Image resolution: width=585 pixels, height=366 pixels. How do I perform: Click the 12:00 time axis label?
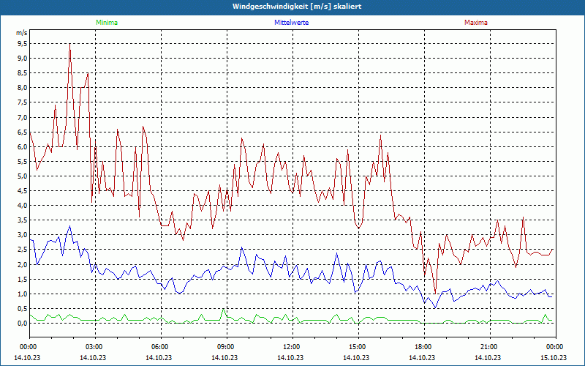click(x=291, y=346)
